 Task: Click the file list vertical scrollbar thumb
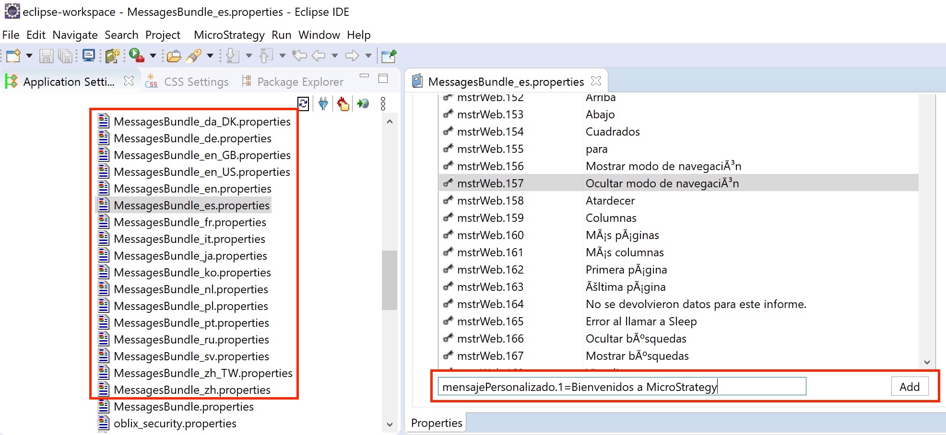(x=390, y=280)
